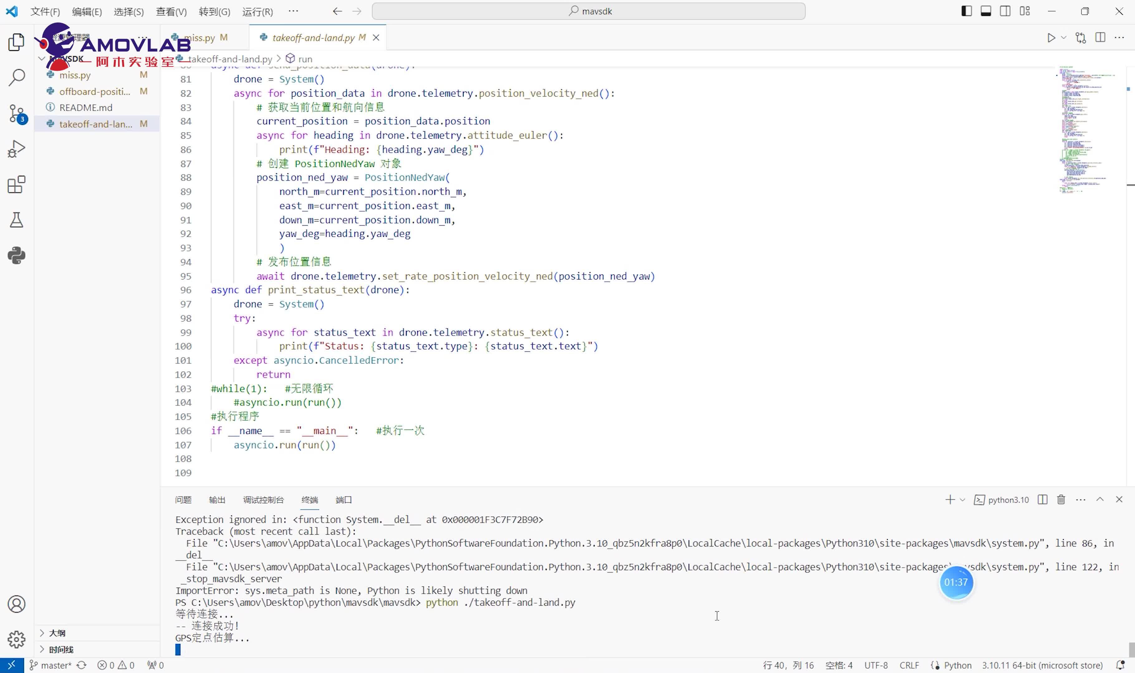Open the new terminal profile dropdown arrow
The width and height of the screenshot is (1135, 673).
point(962,500)
